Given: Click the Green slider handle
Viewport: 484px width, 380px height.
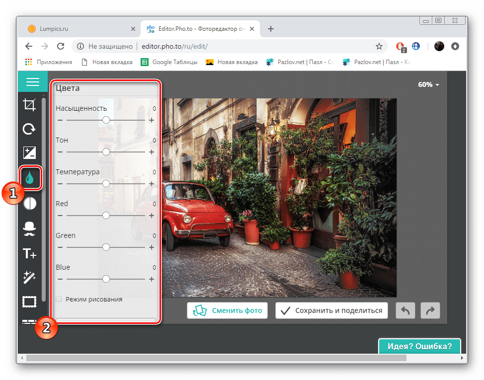Looking at the screenshot, I should [x=106, y=247].
